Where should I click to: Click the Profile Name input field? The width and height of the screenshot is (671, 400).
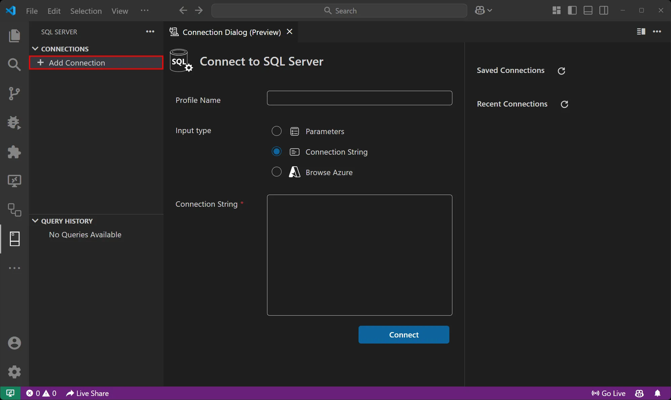pos(359,98)
